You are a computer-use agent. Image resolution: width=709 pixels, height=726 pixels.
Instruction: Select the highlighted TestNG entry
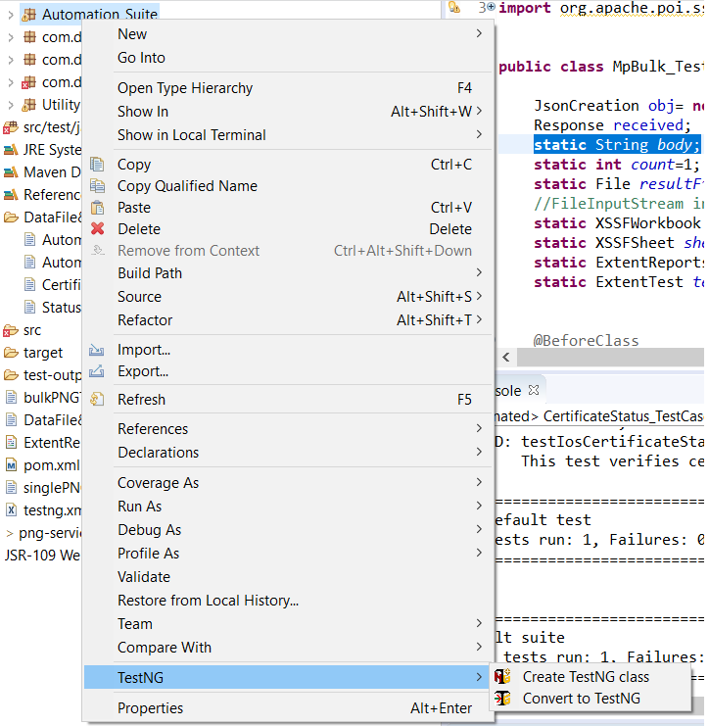click(x=288, y=677)
